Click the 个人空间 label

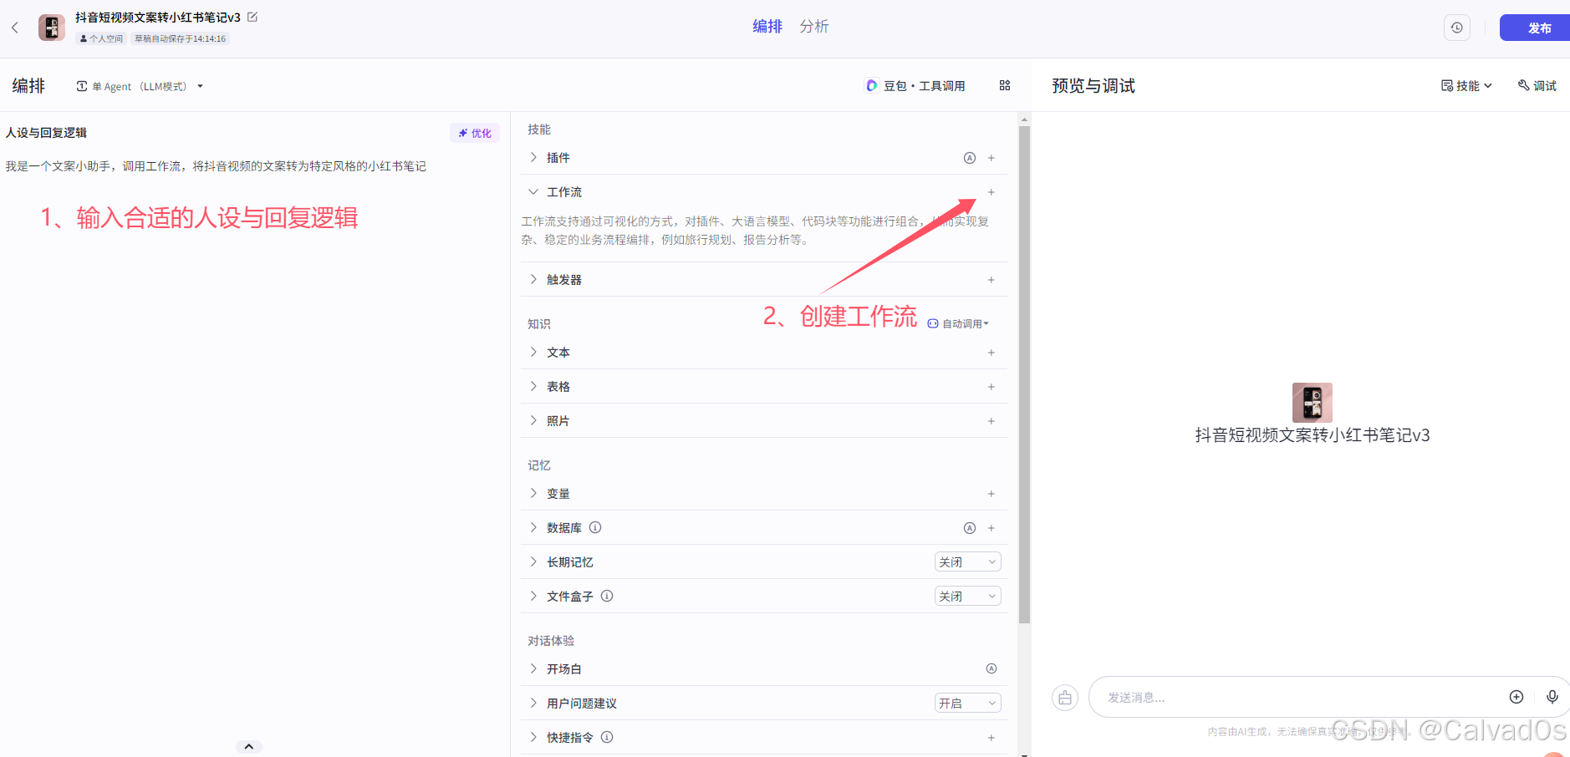point(101,38)
